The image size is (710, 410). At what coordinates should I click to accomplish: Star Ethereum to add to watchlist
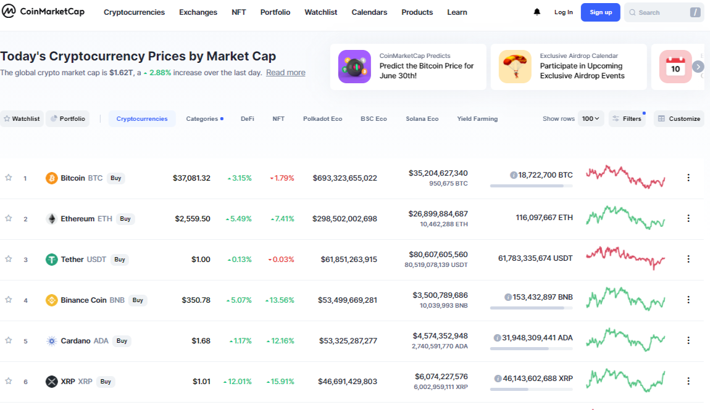pos(8,218)
